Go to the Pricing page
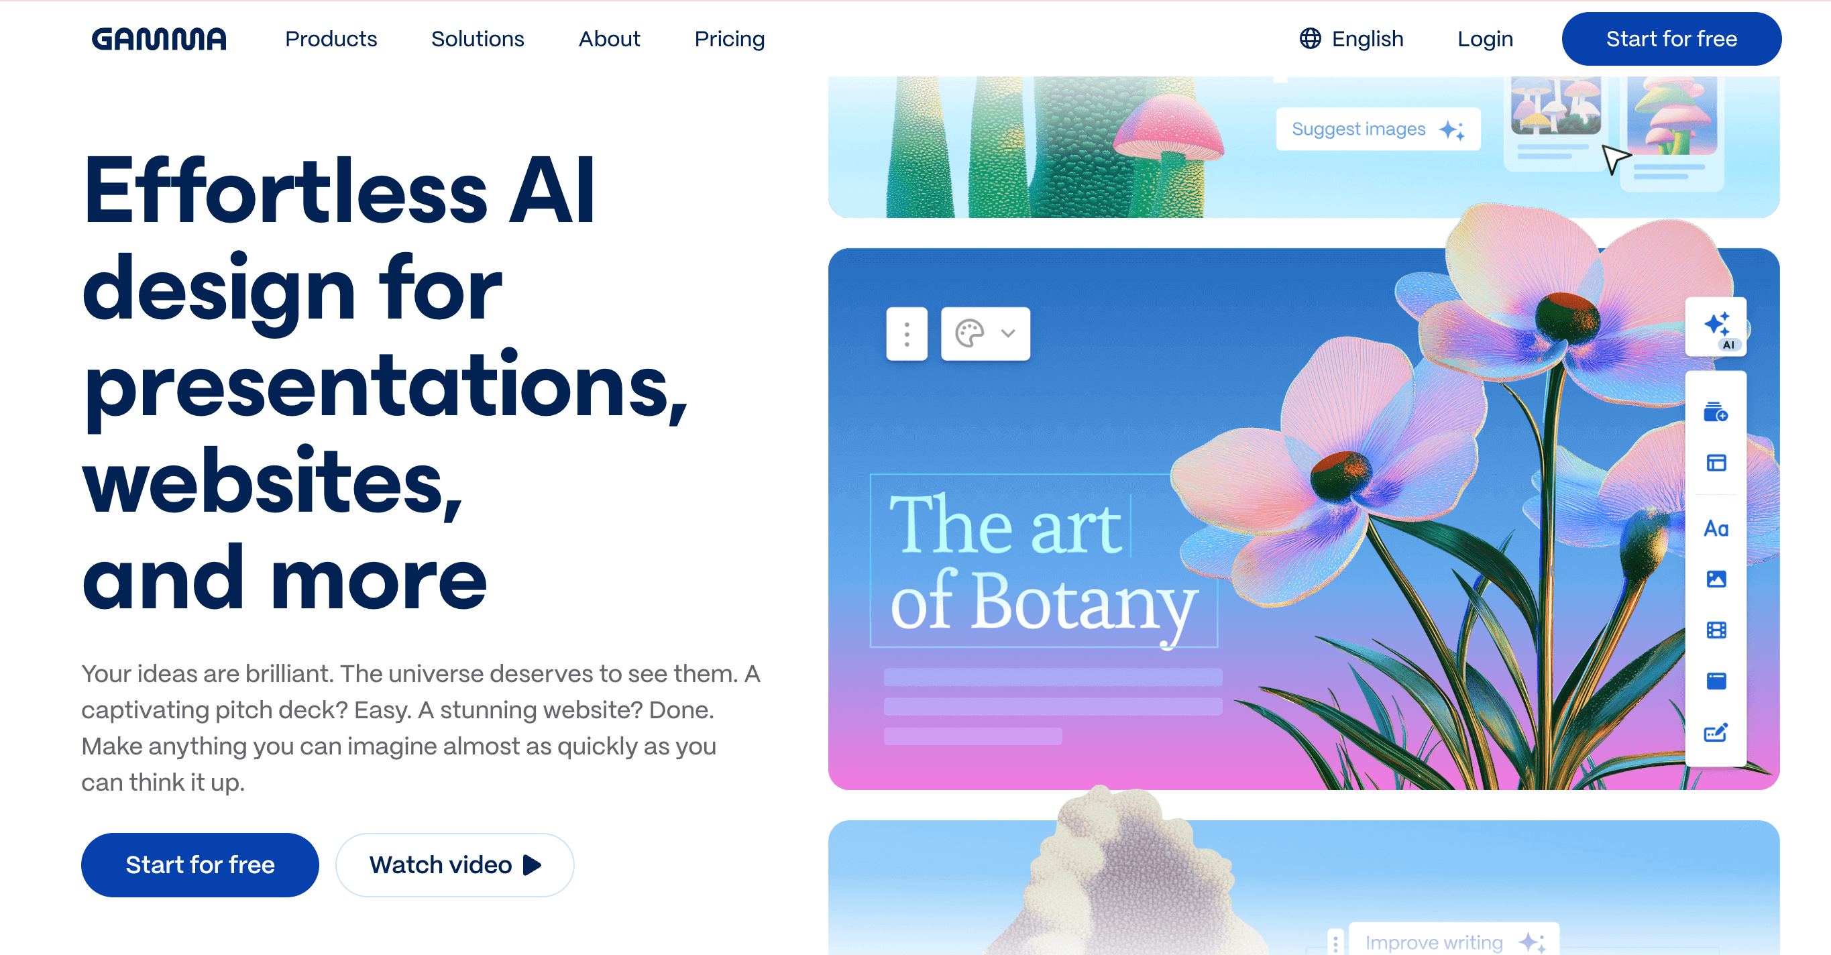Image resolution: width=1831 pixels, height=955 pixels. click(x=729, y=39)
